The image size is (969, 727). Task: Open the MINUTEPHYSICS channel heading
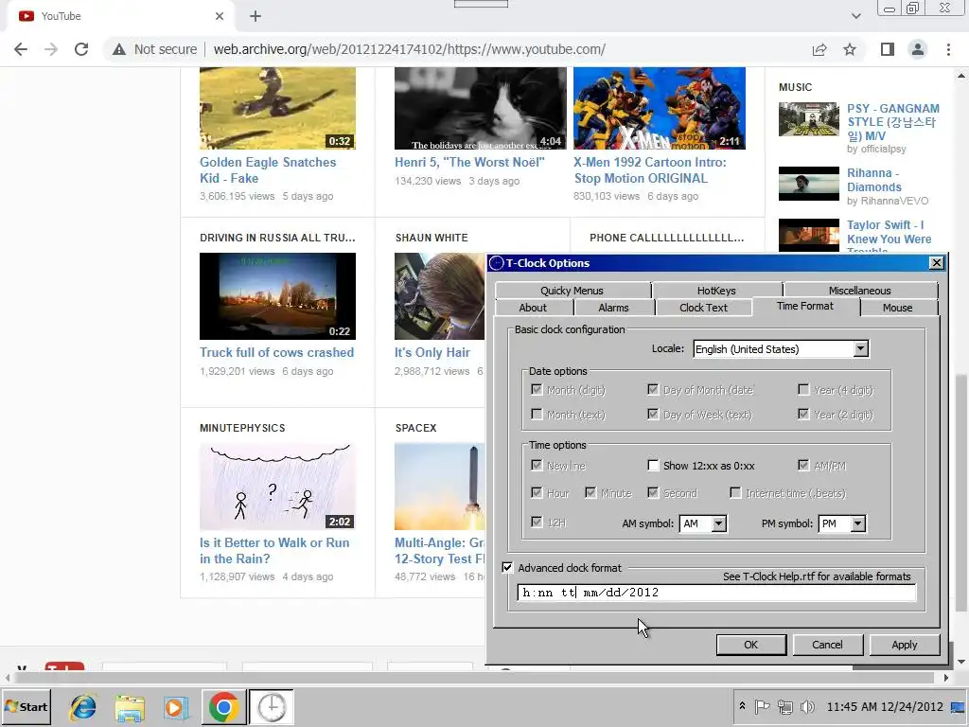242,428
